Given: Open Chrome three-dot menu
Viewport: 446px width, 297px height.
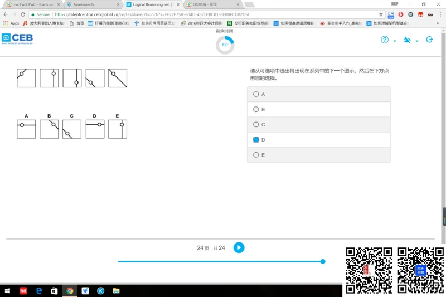Looking at the screenshot, I should (440, 14).
